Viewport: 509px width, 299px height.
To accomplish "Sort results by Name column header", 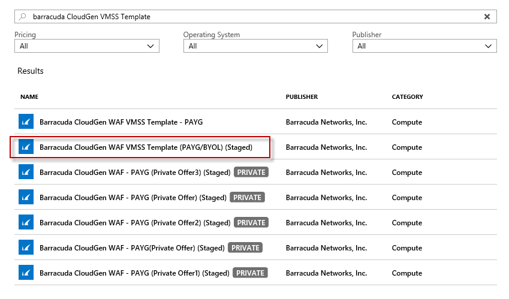I will coord(29,97).
